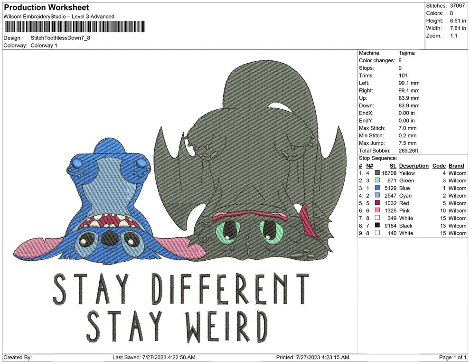
Task: Click the Created By field
Action: pos(19,358)
